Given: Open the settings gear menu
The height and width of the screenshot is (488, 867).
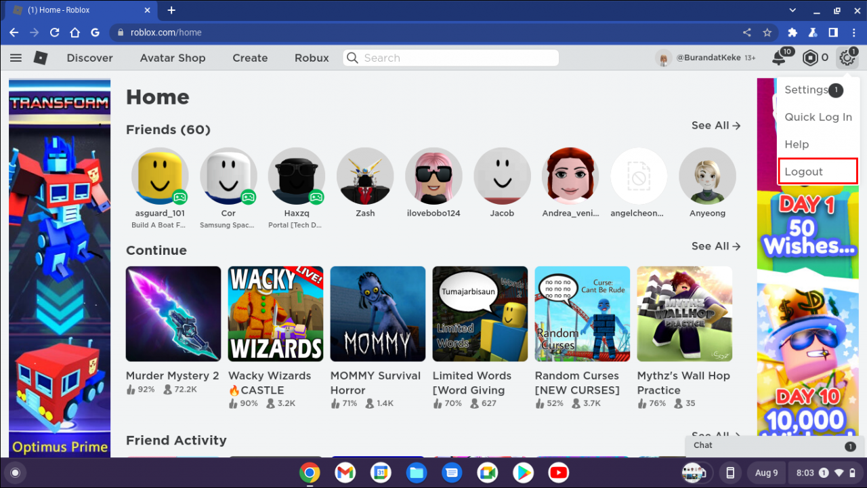Looking at the screenshot, I should [847, 58].
